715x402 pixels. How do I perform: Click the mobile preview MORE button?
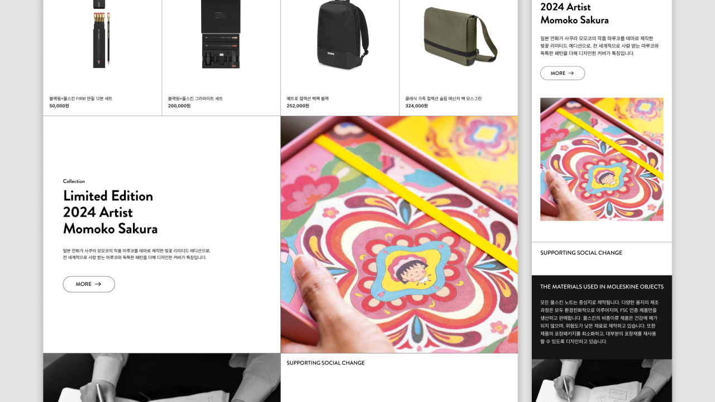563,73
